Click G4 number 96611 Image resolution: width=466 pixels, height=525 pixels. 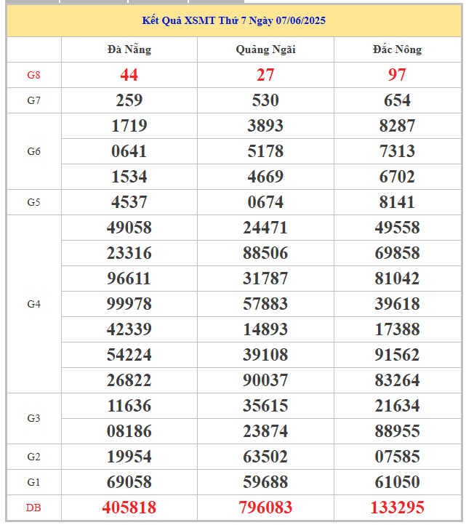pyautogui.click(x=129, y=278)
